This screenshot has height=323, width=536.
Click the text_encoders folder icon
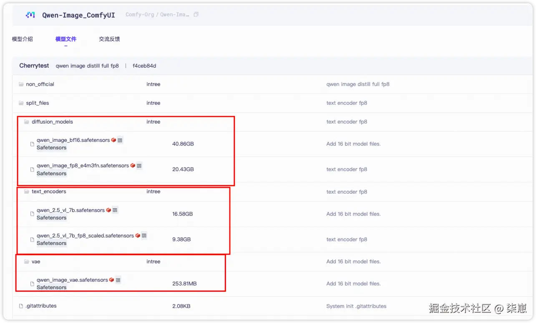click(x=27, y=192)
